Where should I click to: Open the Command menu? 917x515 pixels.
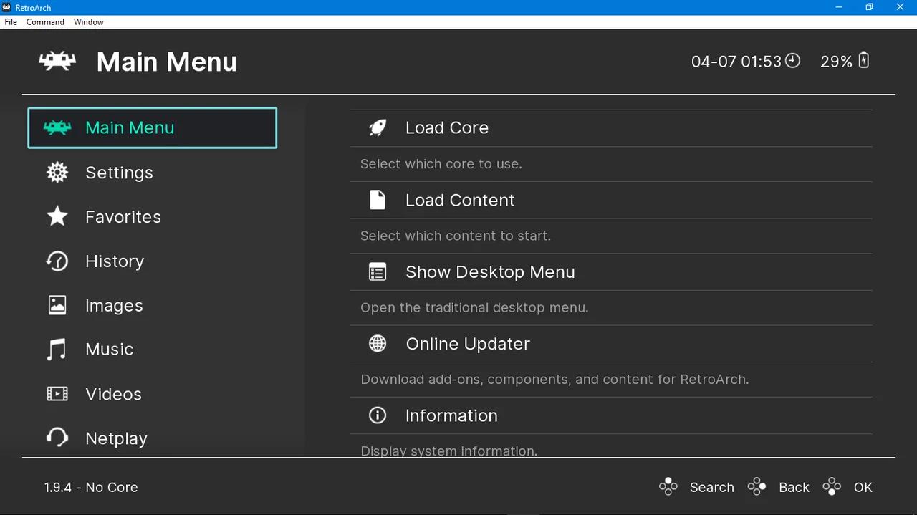point(44,22)
